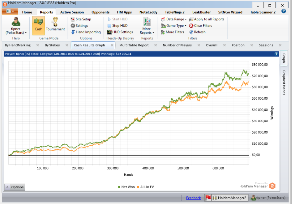Close the Overall tab
Image resolution: width=292 pixels, height=204 pixels.
(224, 45)
